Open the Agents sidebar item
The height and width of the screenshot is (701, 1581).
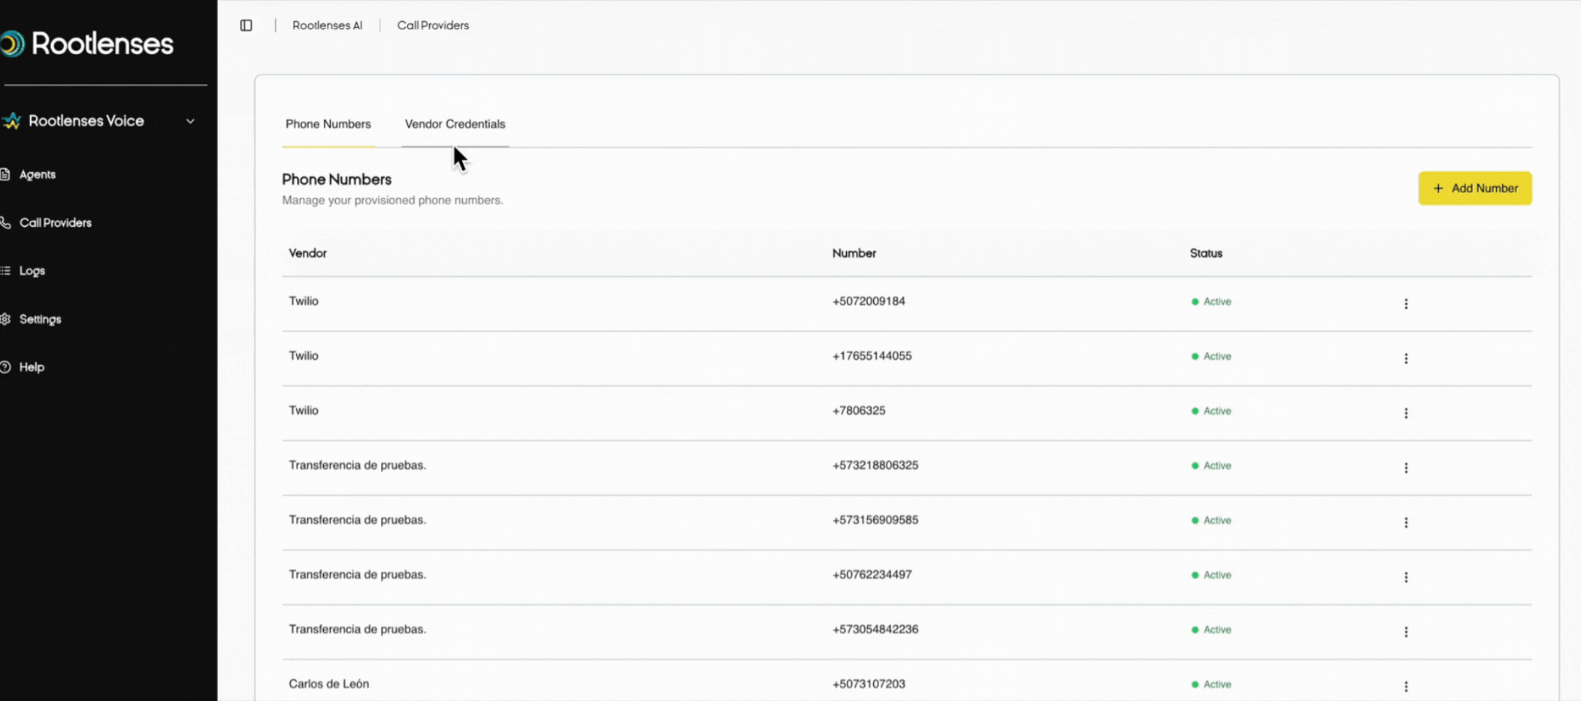[x=37, y=174]
